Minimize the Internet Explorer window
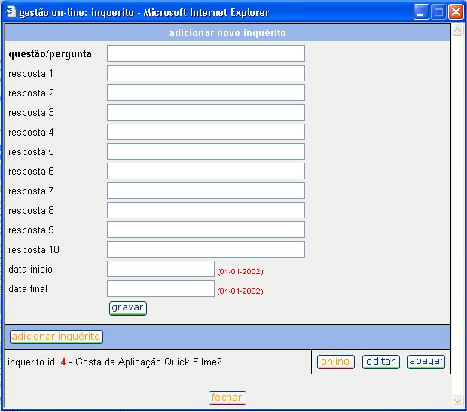 (x=422, y=12)
